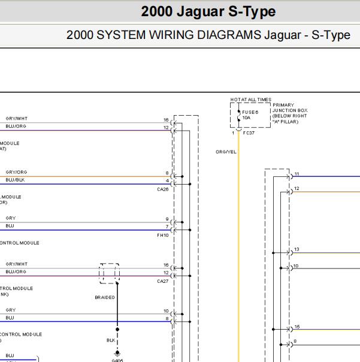Click the "GRY/ORG" wire label

point(16,172)
